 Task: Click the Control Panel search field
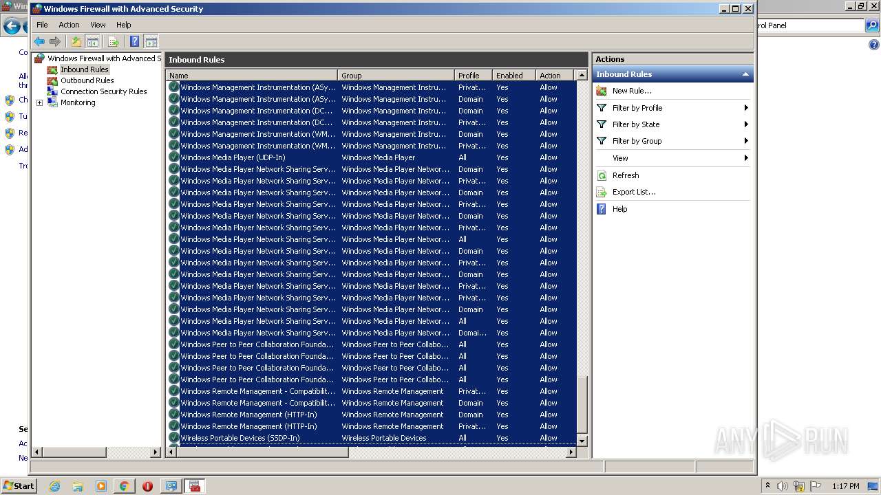[x=810, y=25]
